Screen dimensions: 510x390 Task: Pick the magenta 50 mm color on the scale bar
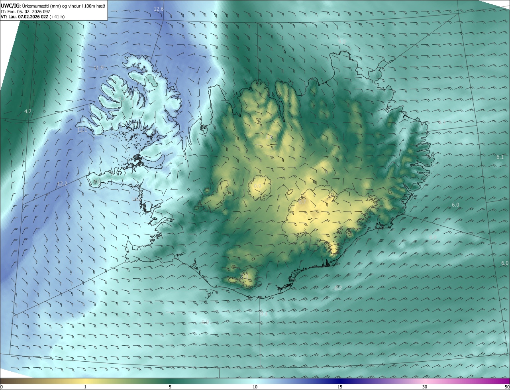coord(507,381)
